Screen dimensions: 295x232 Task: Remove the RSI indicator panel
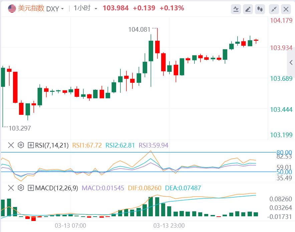coord(11,145)
